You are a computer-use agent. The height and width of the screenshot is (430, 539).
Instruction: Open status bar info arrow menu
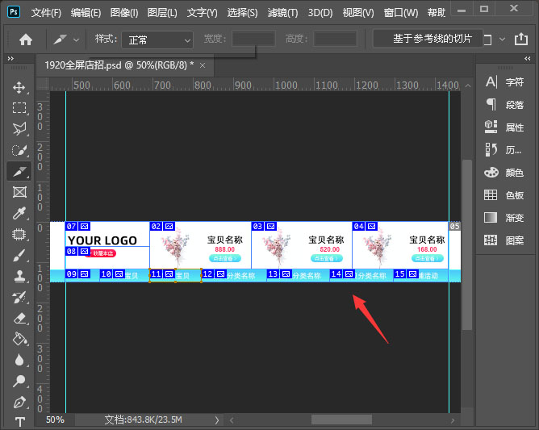click(x=216, y=420)
